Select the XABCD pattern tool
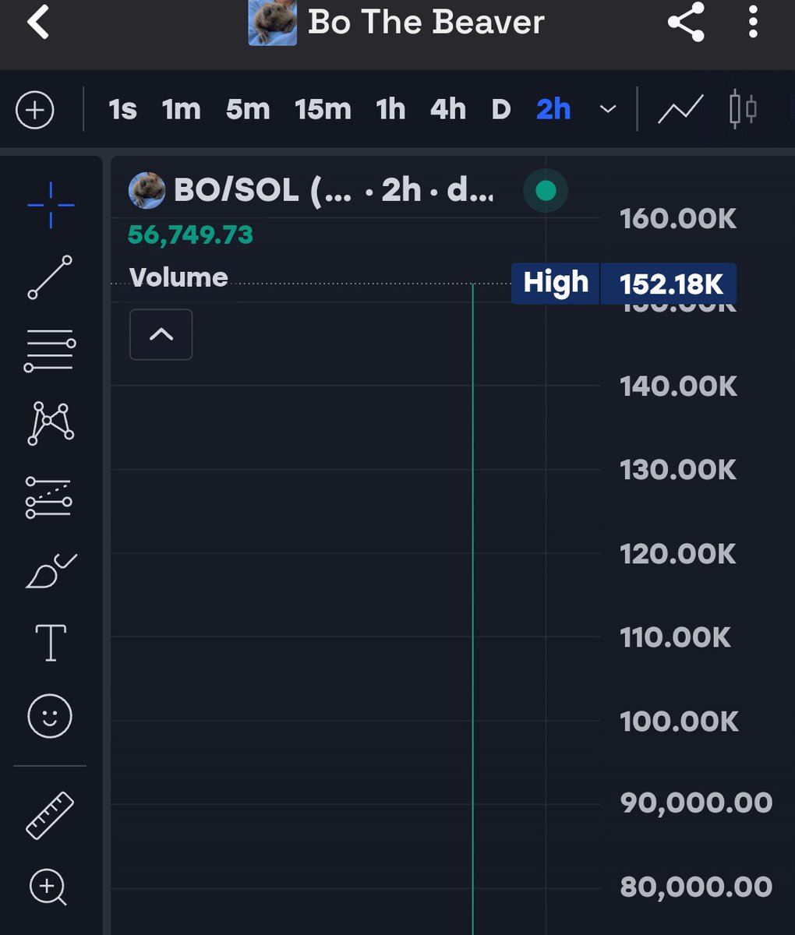The height and width of the screenshot is (935, 795). tap(51, 423)
